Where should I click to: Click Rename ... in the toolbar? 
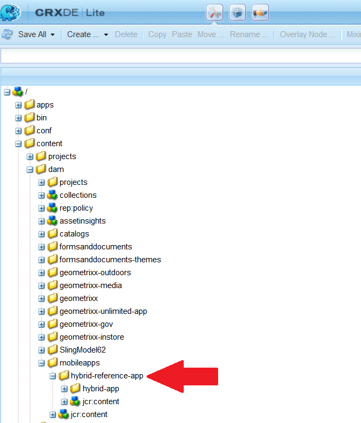tap(249, 34)
